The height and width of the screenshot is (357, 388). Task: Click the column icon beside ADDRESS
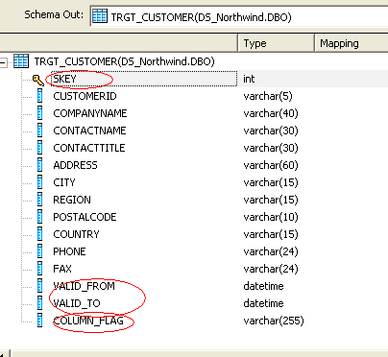[40, 165]
